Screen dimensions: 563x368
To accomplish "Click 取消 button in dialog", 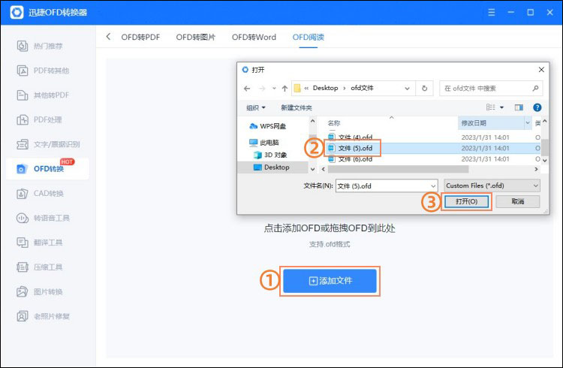I will [517, 201].
